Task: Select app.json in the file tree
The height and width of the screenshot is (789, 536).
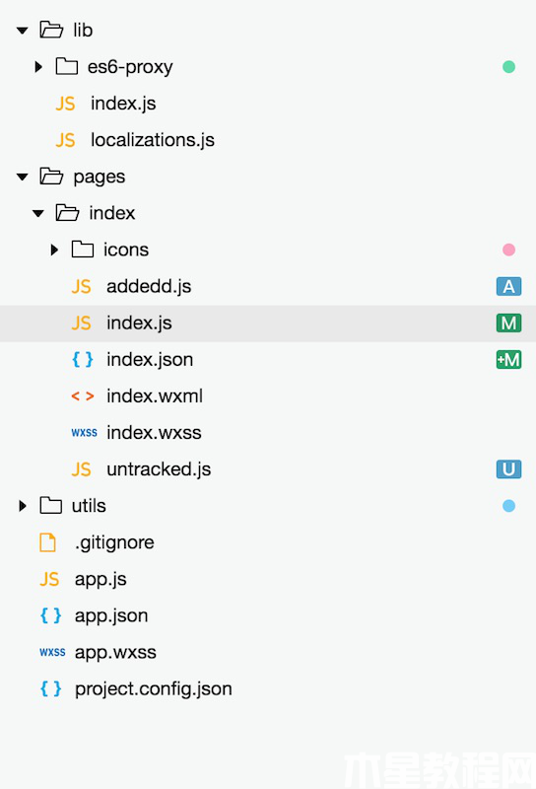Action: (x=111, y=615)
